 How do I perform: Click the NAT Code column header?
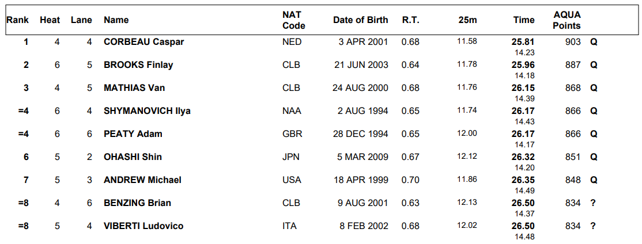click(x=293, y=20)
